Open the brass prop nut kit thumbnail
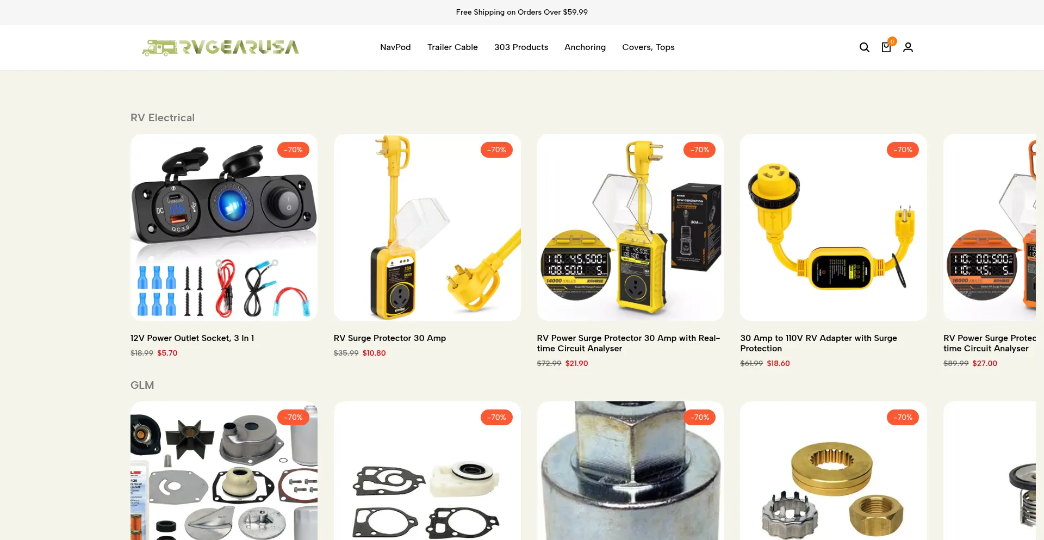The height and width of the screenshot is (540, 1044). (834, 471)
